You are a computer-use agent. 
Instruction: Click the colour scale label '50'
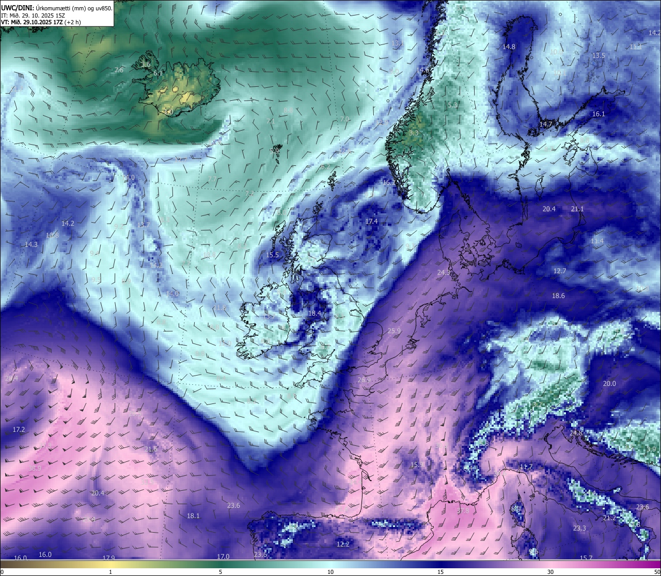point(657,572)
